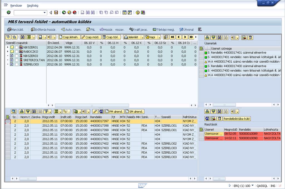The height and width of the screenshot is (189, 285).
Task: Click Collapse All icon in team panel toolbar
Action: (14, 37)
